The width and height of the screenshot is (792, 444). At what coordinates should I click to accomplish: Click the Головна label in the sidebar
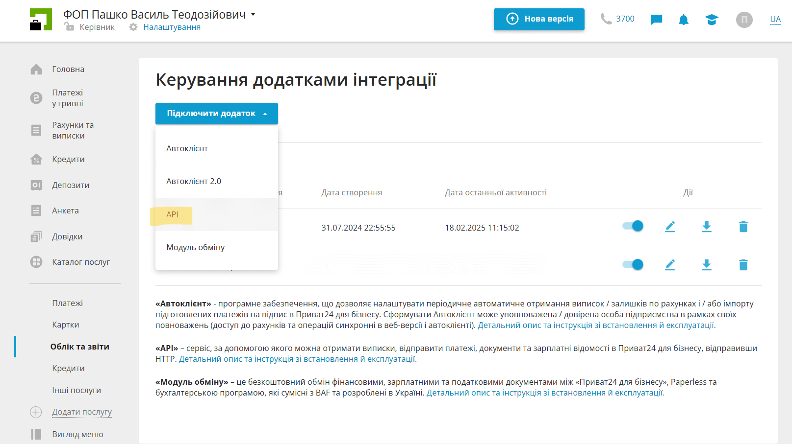click(68, 70)
